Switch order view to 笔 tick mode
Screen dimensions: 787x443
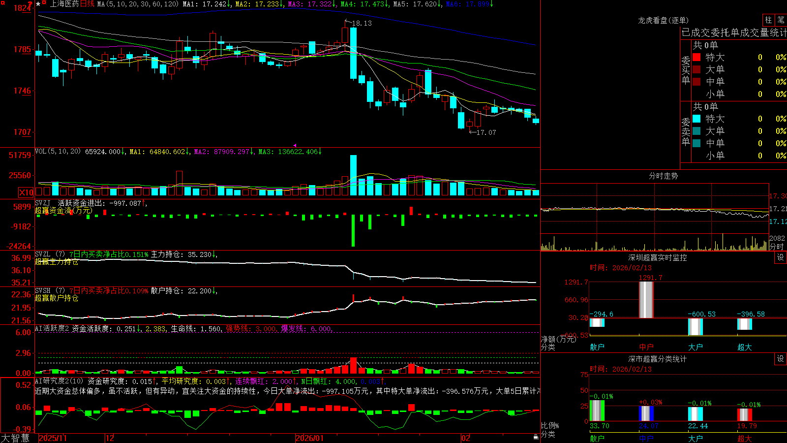(781, 20)
